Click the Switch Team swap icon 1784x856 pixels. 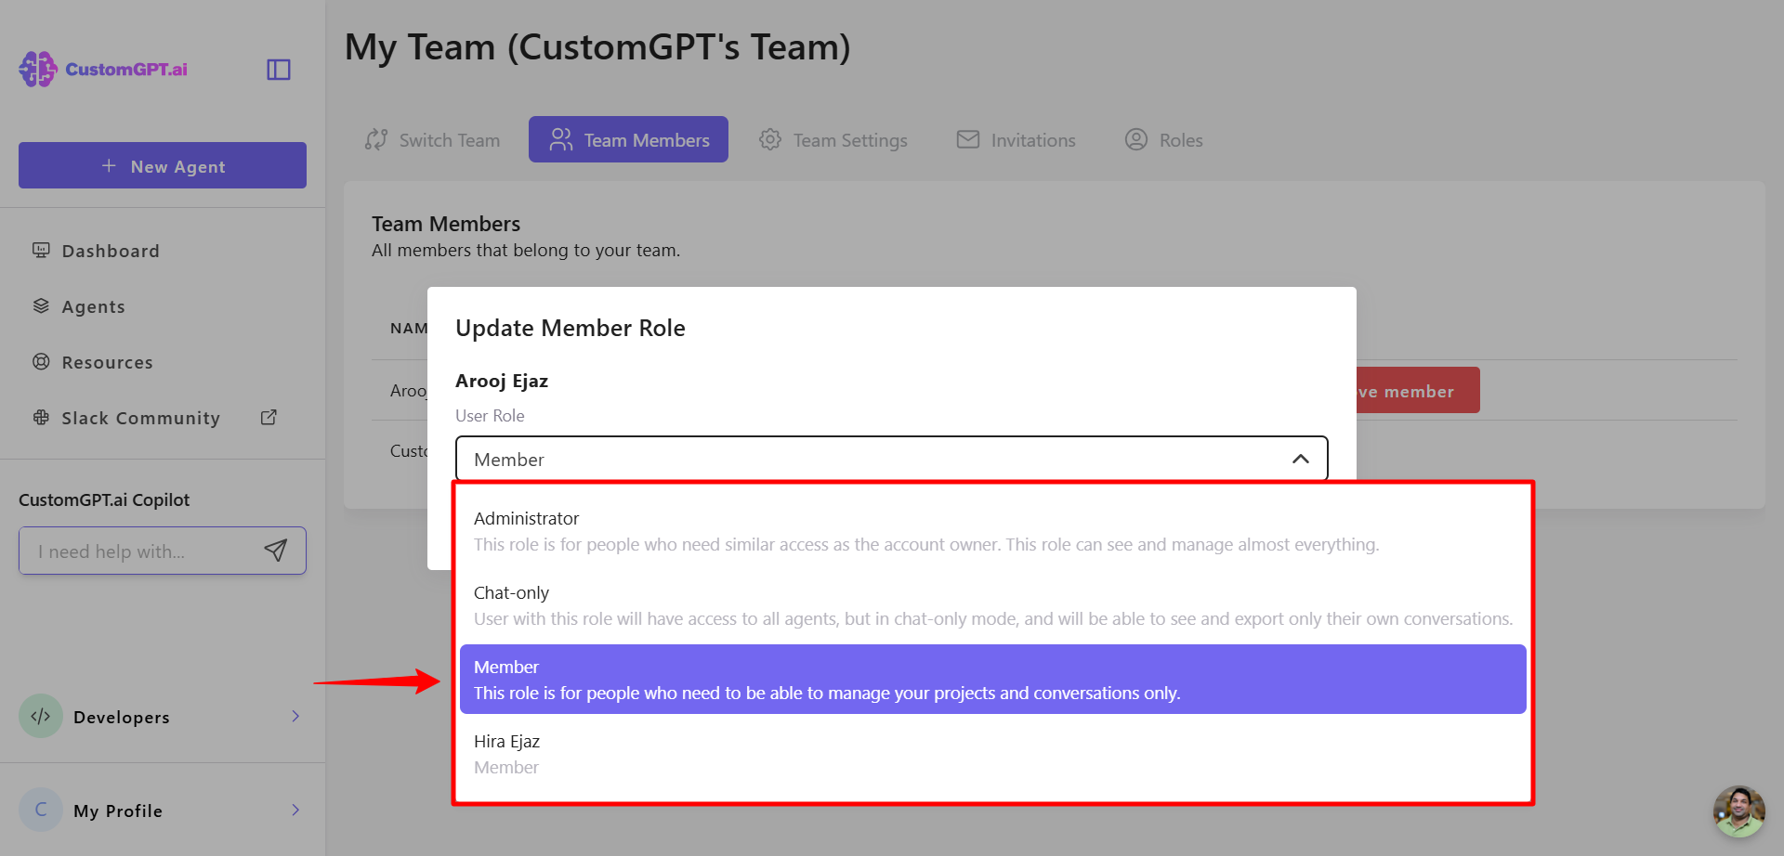pyautogui.click(x=376, y=139)
